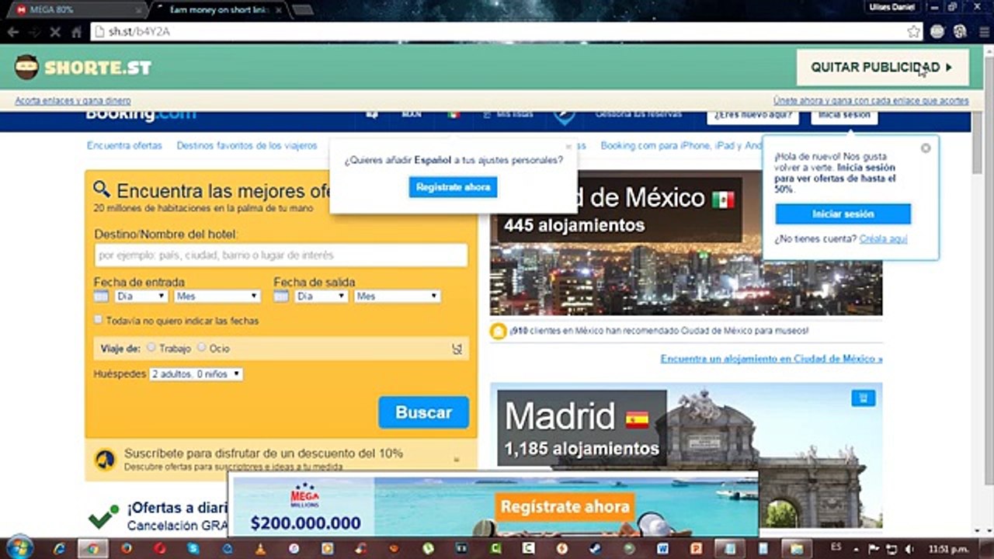
Task: Open 'Destinos favoritos de los viajeros'
Action: pyautogui.click(x=247, y=145)
